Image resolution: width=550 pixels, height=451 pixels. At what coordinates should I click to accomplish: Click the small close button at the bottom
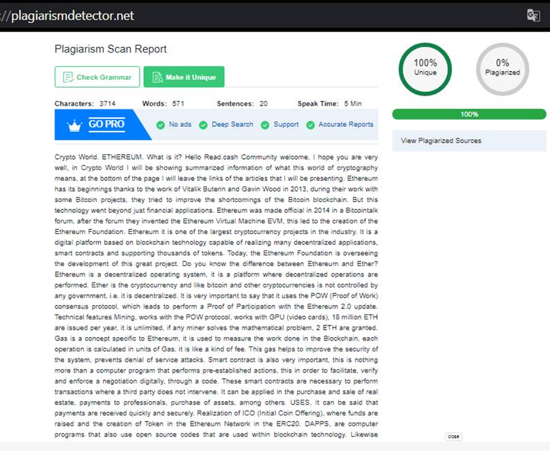pos(453,437)
